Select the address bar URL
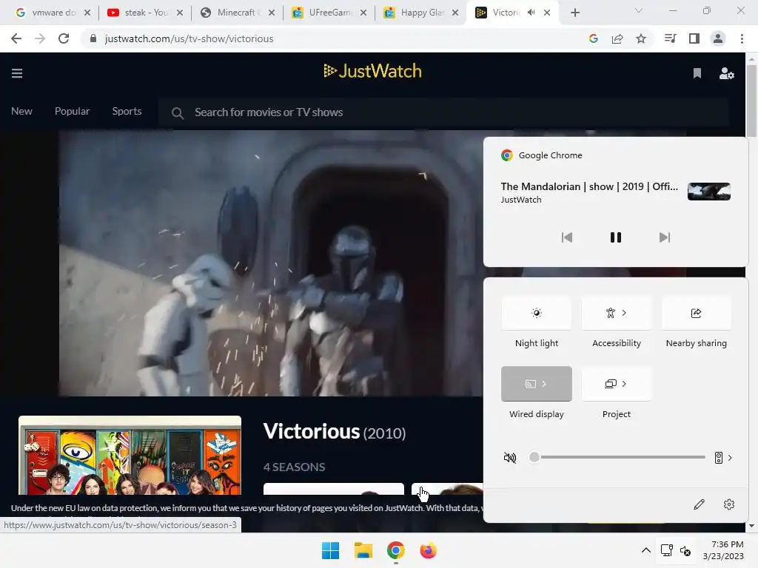 [189, 38]
